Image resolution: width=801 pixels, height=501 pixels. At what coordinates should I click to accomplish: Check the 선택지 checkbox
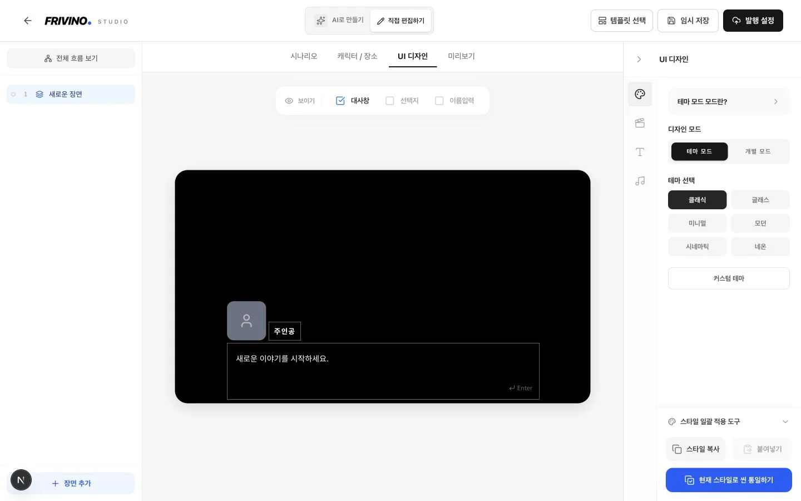pos(390,101)
